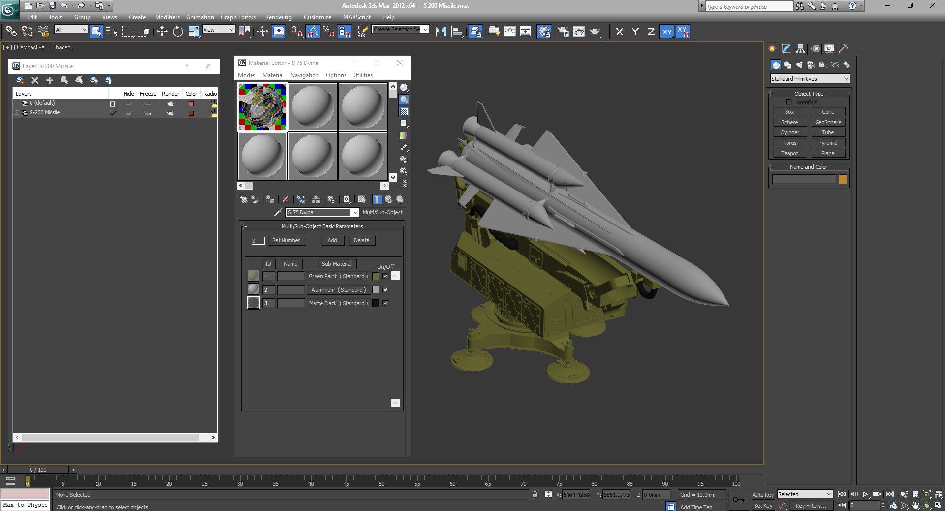Open the Align tool

(457, 32)
